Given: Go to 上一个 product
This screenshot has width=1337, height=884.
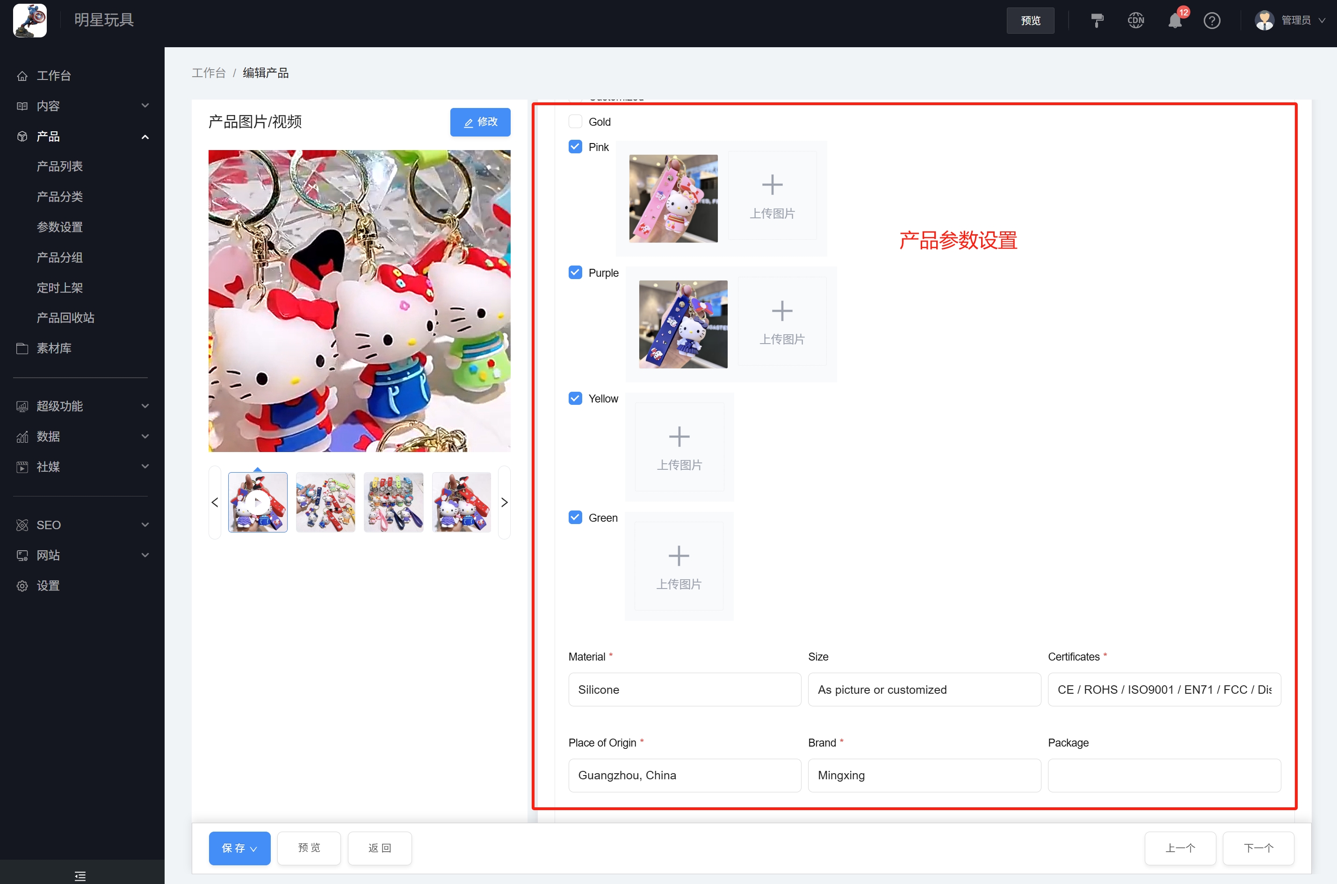Looking at the screenshot, I should tap(1180, 848).
